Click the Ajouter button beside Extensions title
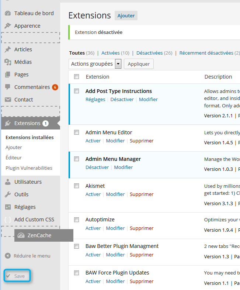 pyautogui.click(x=126, y=15)
